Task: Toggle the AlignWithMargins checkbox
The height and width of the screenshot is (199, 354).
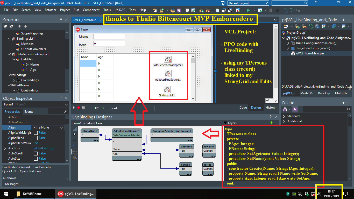Action: 36,133
